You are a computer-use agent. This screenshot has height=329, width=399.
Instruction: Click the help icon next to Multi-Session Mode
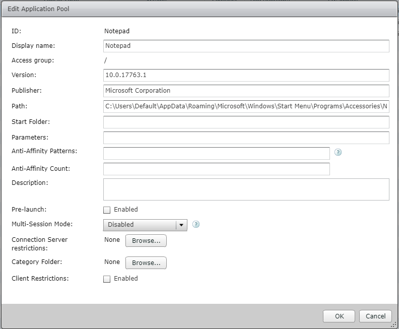[196, 225]
